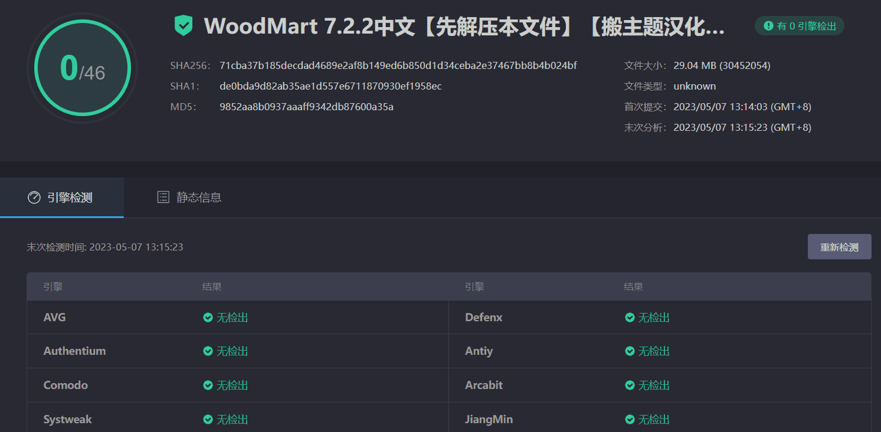Click the MD5: label
881x432 pixels.
pos(183,107)
